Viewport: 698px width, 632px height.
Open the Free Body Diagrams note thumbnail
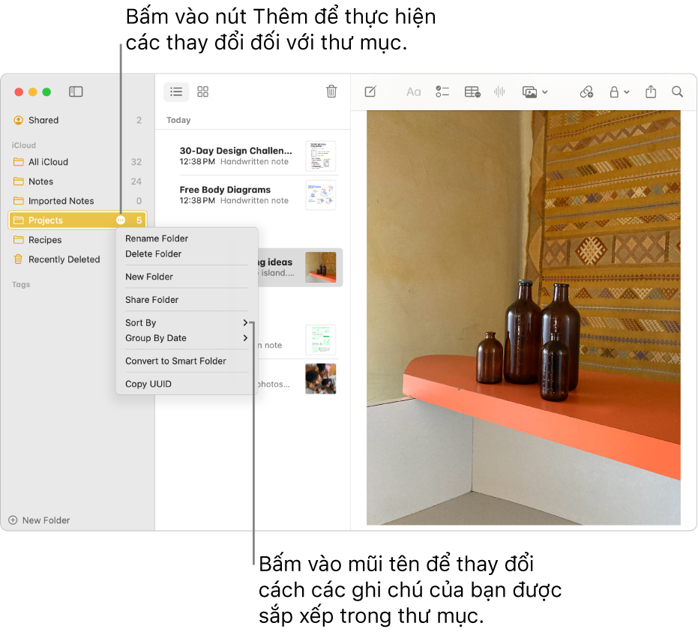[320, 195]
